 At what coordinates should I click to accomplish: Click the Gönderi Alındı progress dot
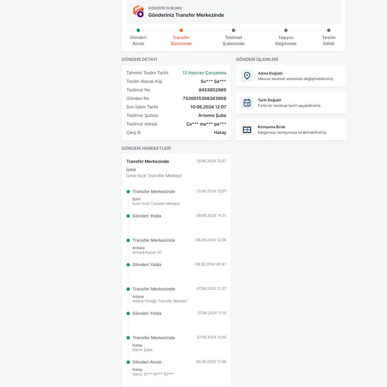138,30
